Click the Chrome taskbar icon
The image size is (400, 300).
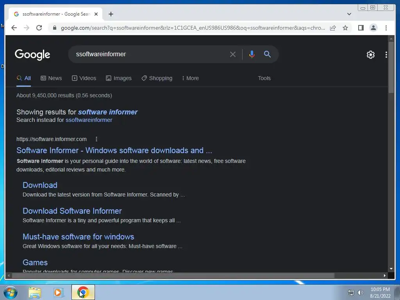coord(83,292)
